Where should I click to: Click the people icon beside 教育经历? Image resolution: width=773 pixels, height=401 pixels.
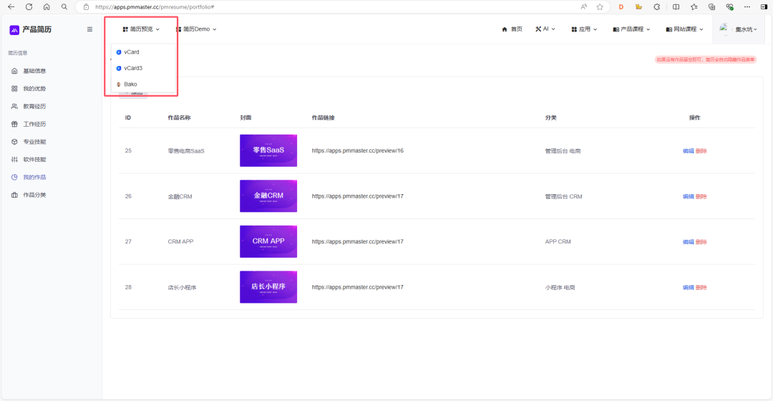(x=14, y=107)
